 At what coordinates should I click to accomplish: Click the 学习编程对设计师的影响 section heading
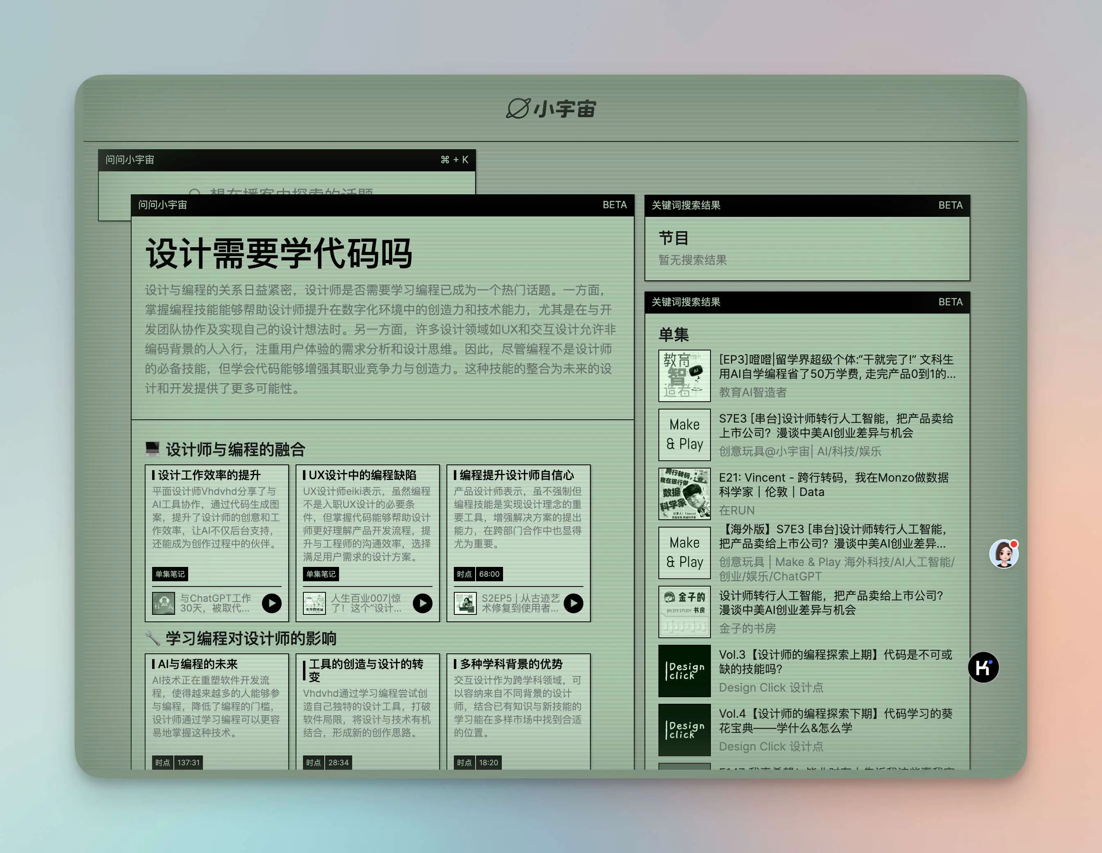pos(251,638)
